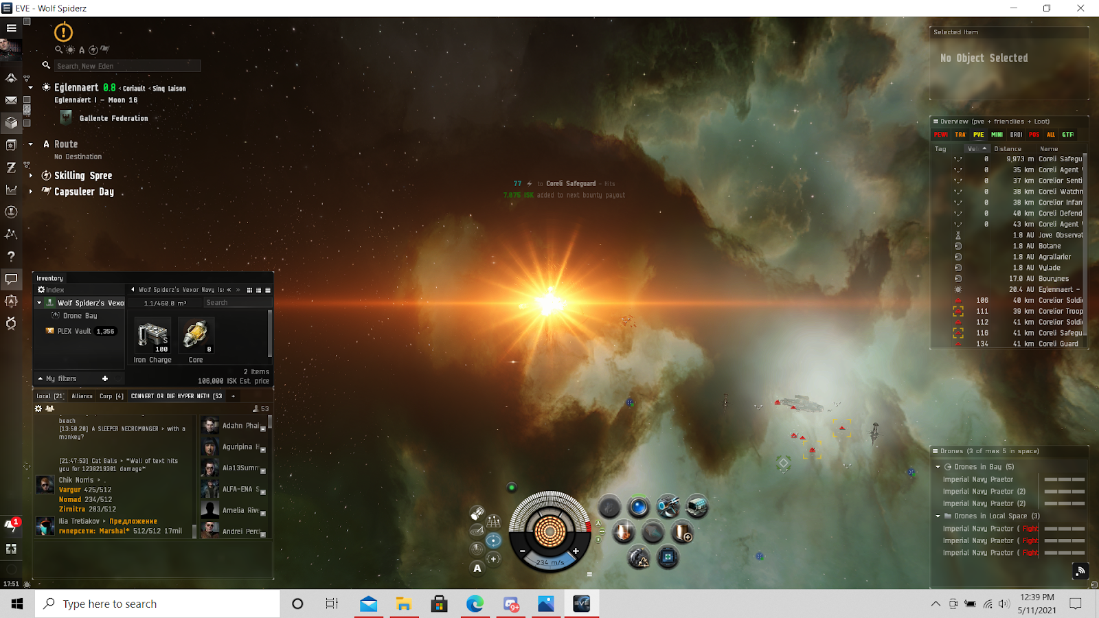Open the Chat channels icon in Neocom

tap(11, 279)
